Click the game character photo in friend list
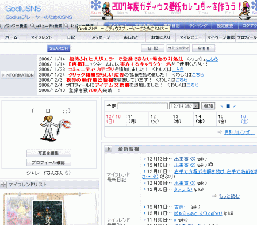Screen dimensions: 257x225 click(47, 213)
